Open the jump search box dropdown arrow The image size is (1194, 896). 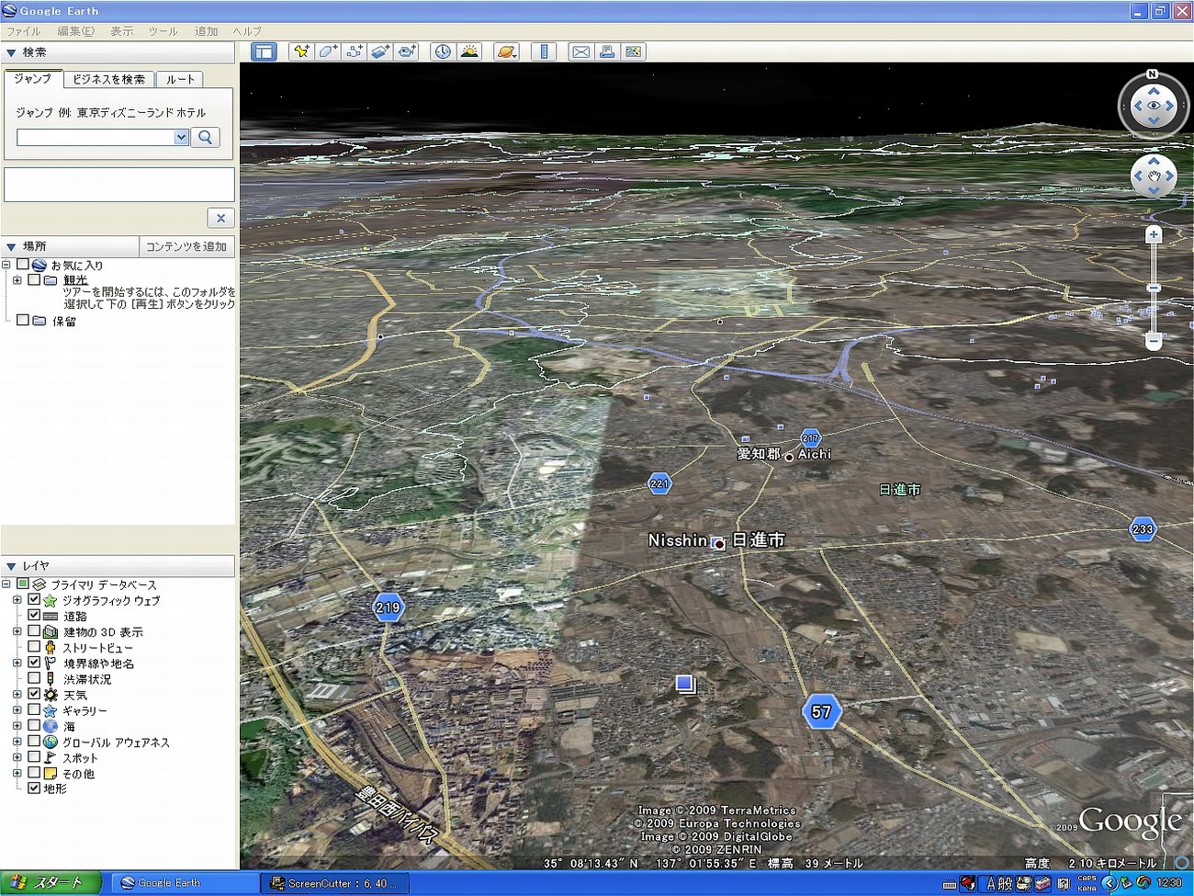tap(181, 137)
